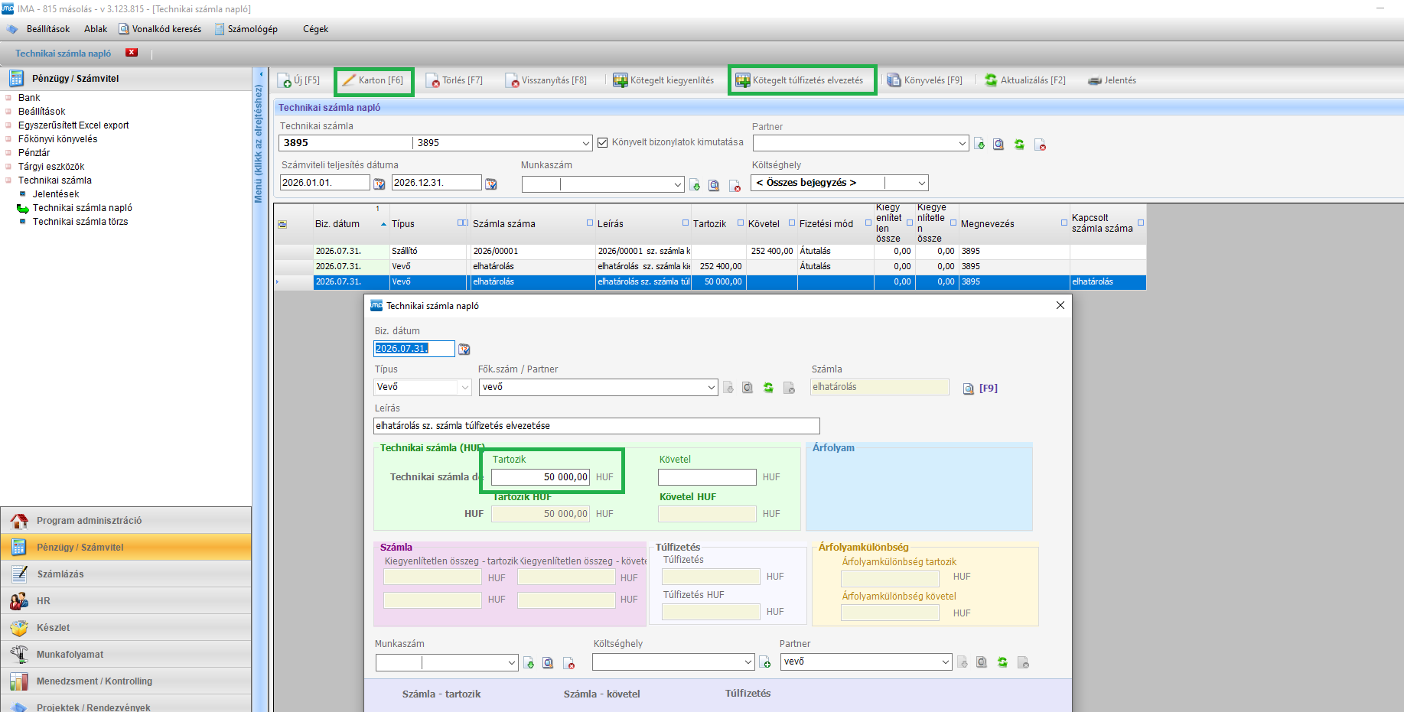Open Számológép calculator from the top bar
This screenshot has height=712, width=1404.
pos(246,29)
